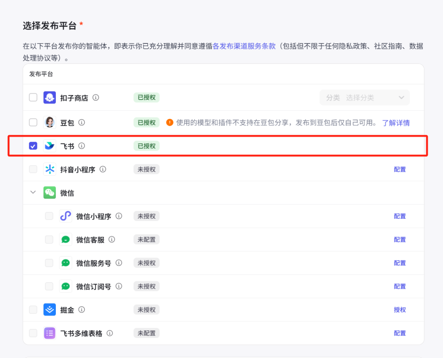
Task: Click the 微信服务号 icon
Action: 66,263
